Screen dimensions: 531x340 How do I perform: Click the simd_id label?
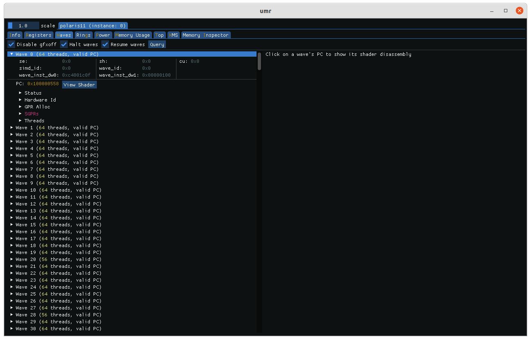(30, 68)
